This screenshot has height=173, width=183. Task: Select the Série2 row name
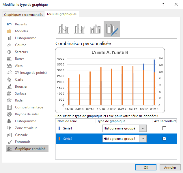click(68, 139)
